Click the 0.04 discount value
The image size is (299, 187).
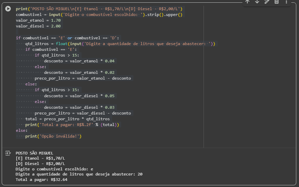point(110,61)
